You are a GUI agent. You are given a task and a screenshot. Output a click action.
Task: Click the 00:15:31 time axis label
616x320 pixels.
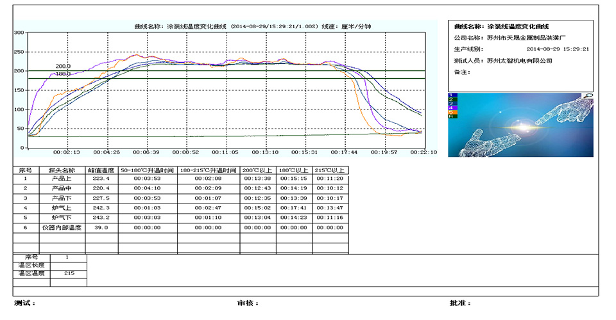[304, 152]
